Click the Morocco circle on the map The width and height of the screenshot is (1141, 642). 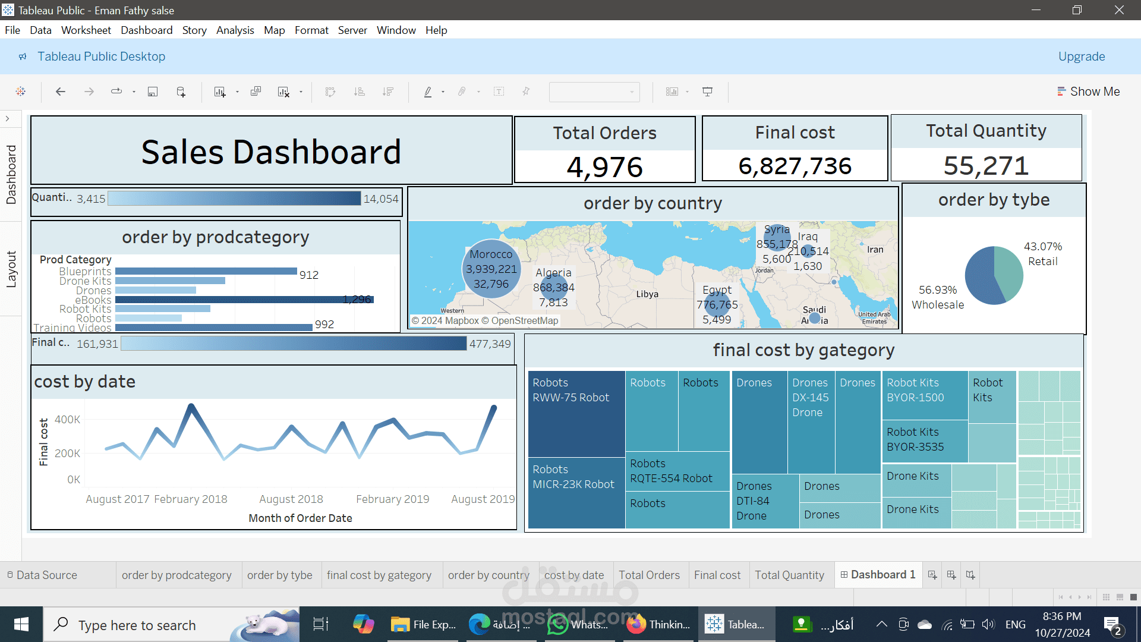click(491, 269)
